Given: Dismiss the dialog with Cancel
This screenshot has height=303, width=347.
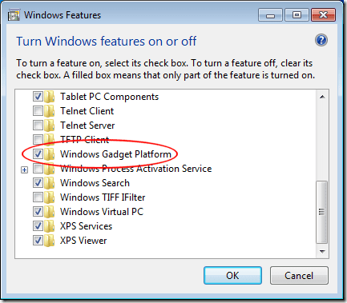Looking at the screenshot, I should [299, 276].
